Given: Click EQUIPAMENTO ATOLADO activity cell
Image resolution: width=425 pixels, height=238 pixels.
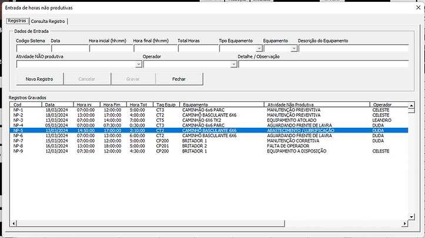Looking at the screenshot, I should pyautogui.click(x=292, y=120).
